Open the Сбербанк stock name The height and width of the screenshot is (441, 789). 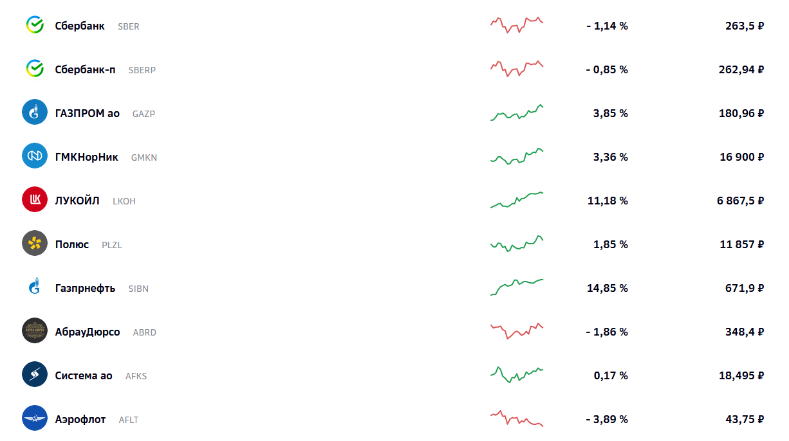click(x=80, y=26)
